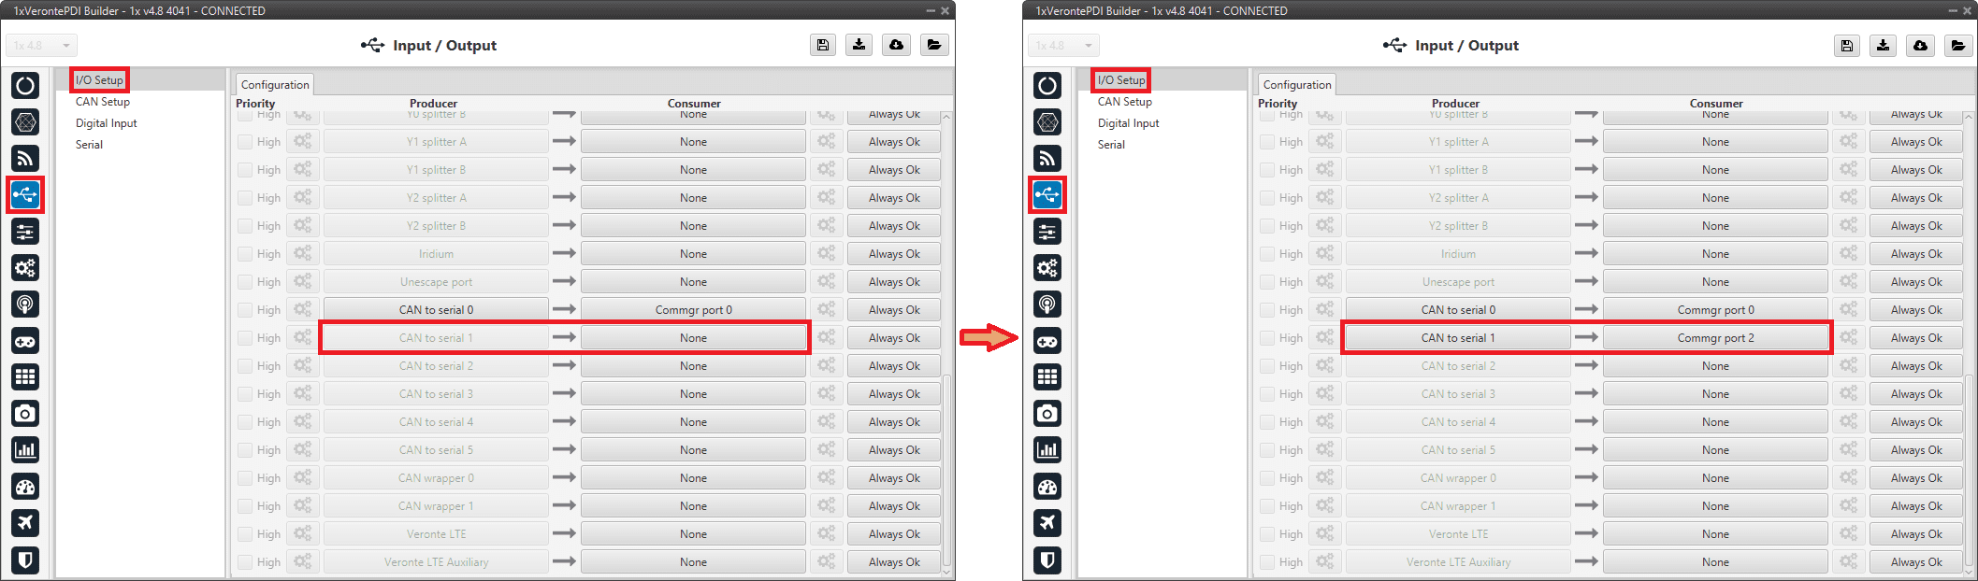Open producer gear settings for CAN to serial 0, left window

(x=302, y=309)
